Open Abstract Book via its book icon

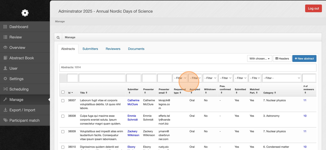5,58
